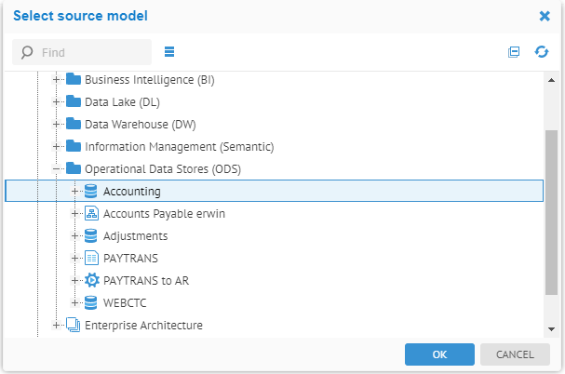The width and height of the screenshot is (565, 374).
Task: Select the Data Warehouse (DW) folder
Action: (x=140, y=125)
